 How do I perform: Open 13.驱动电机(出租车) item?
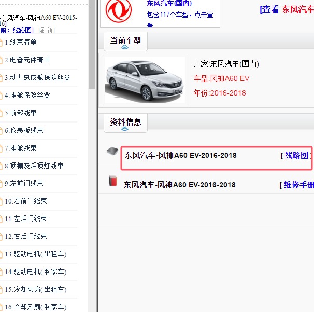[36, 254]
